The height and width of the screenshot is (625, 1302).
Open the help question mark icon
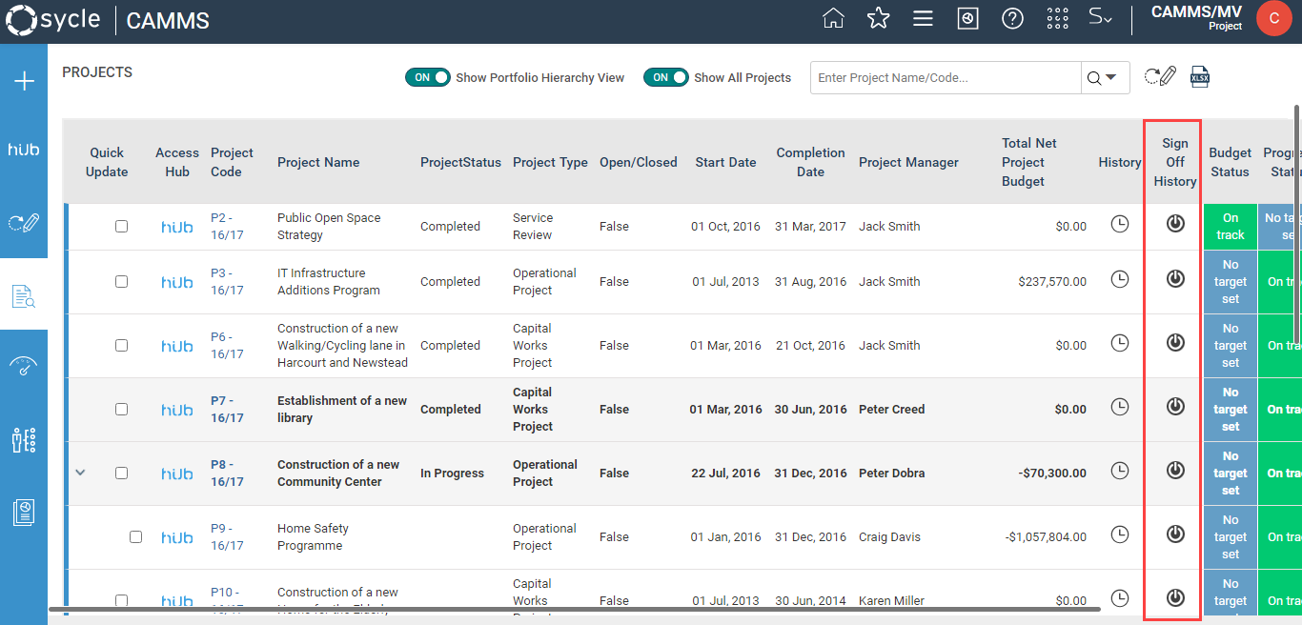click(1012, 18)
